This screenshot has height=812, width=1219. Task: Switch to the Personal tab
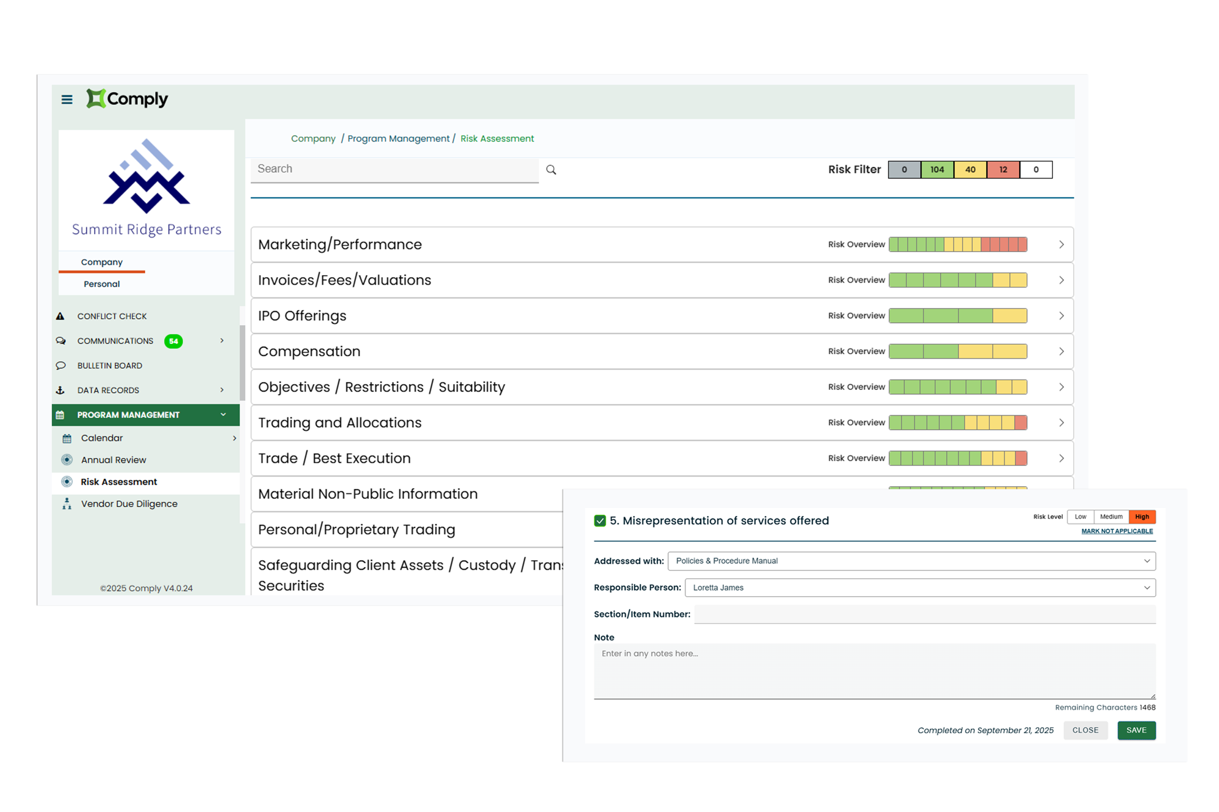point(102,283)
